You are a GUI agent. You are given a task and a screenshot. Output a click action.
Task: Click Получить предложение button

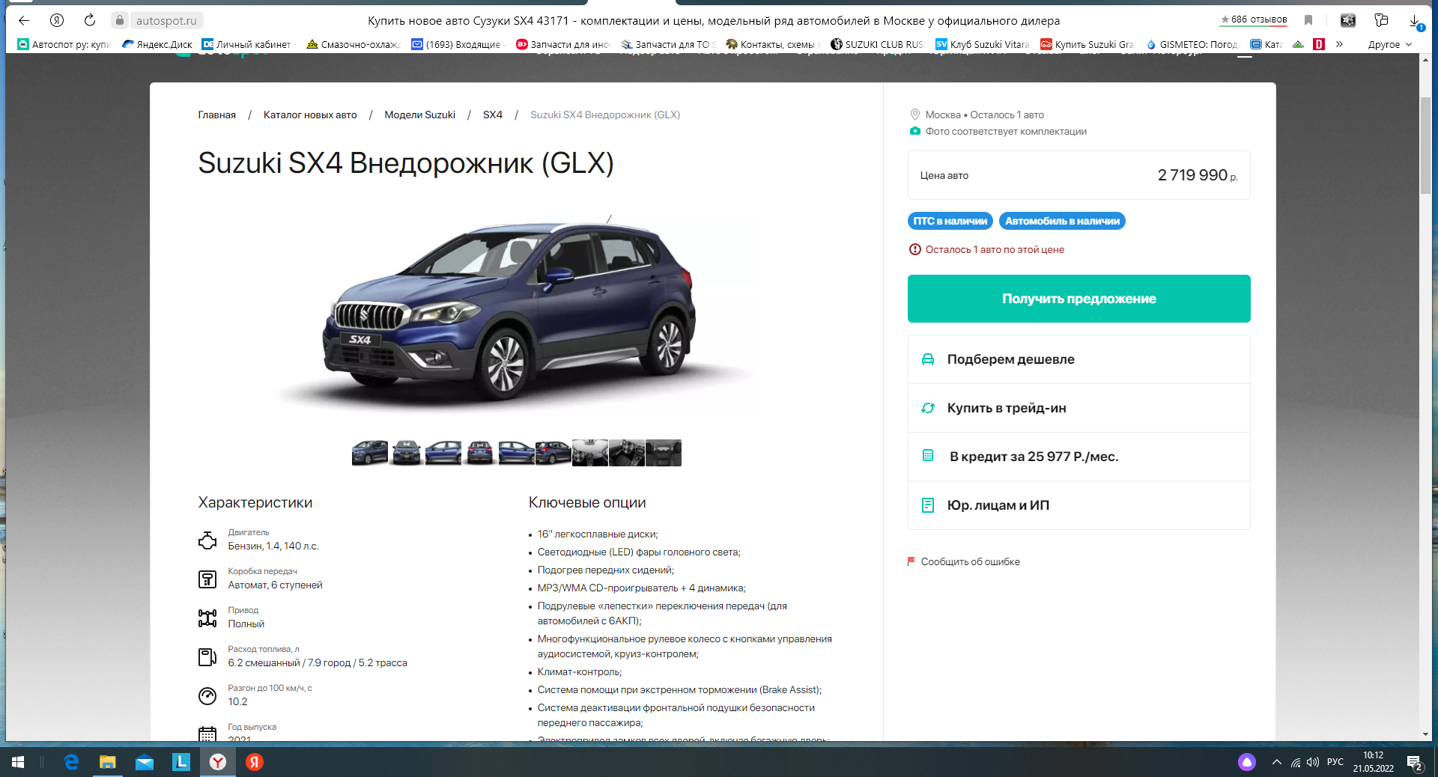(x=1078, y=299)
